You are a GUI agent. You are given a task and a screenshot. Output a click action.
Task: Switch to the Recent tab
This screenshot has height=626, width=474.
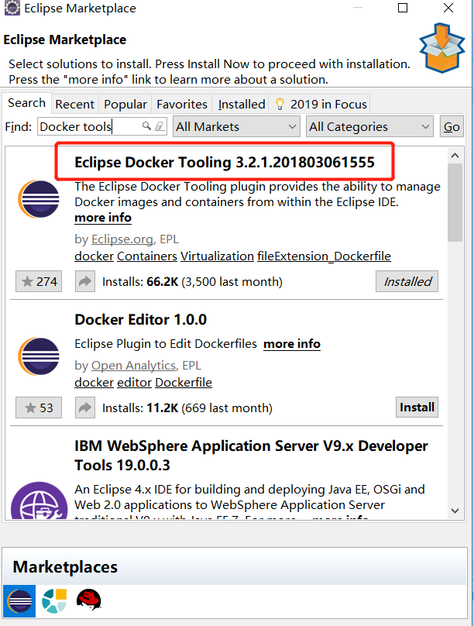(x=74, y=104)
